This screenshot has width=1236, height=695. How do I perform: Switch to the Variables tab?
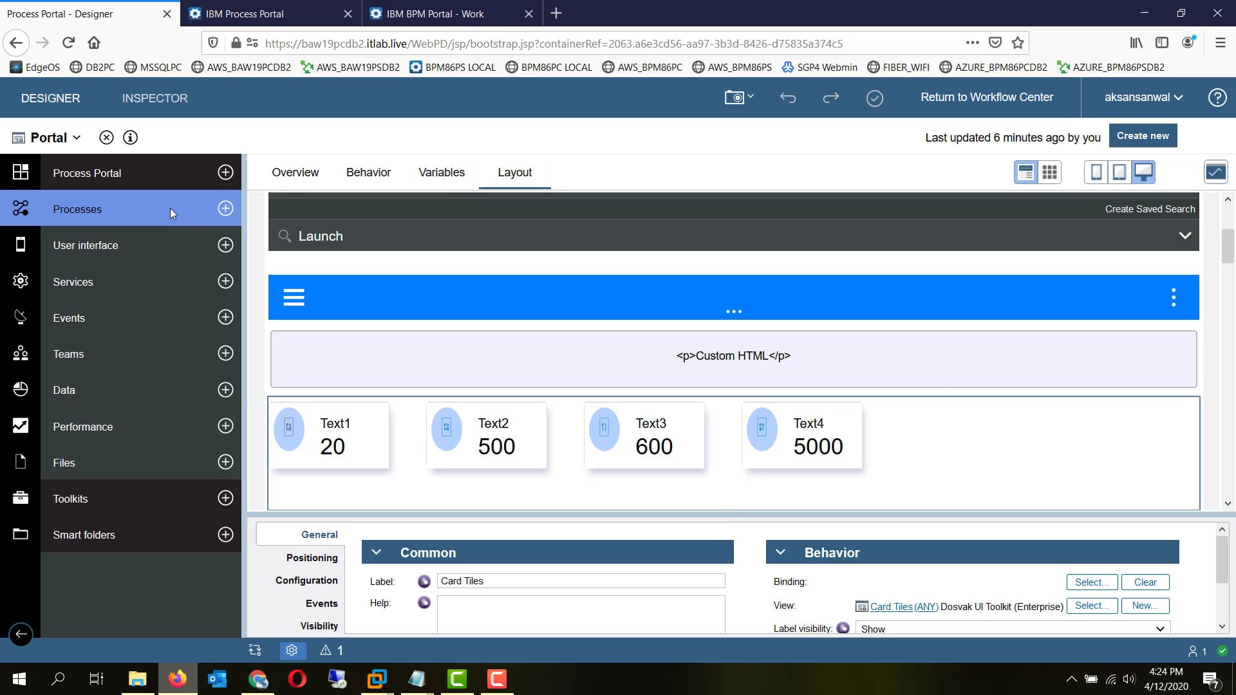(x=442, y=172)
